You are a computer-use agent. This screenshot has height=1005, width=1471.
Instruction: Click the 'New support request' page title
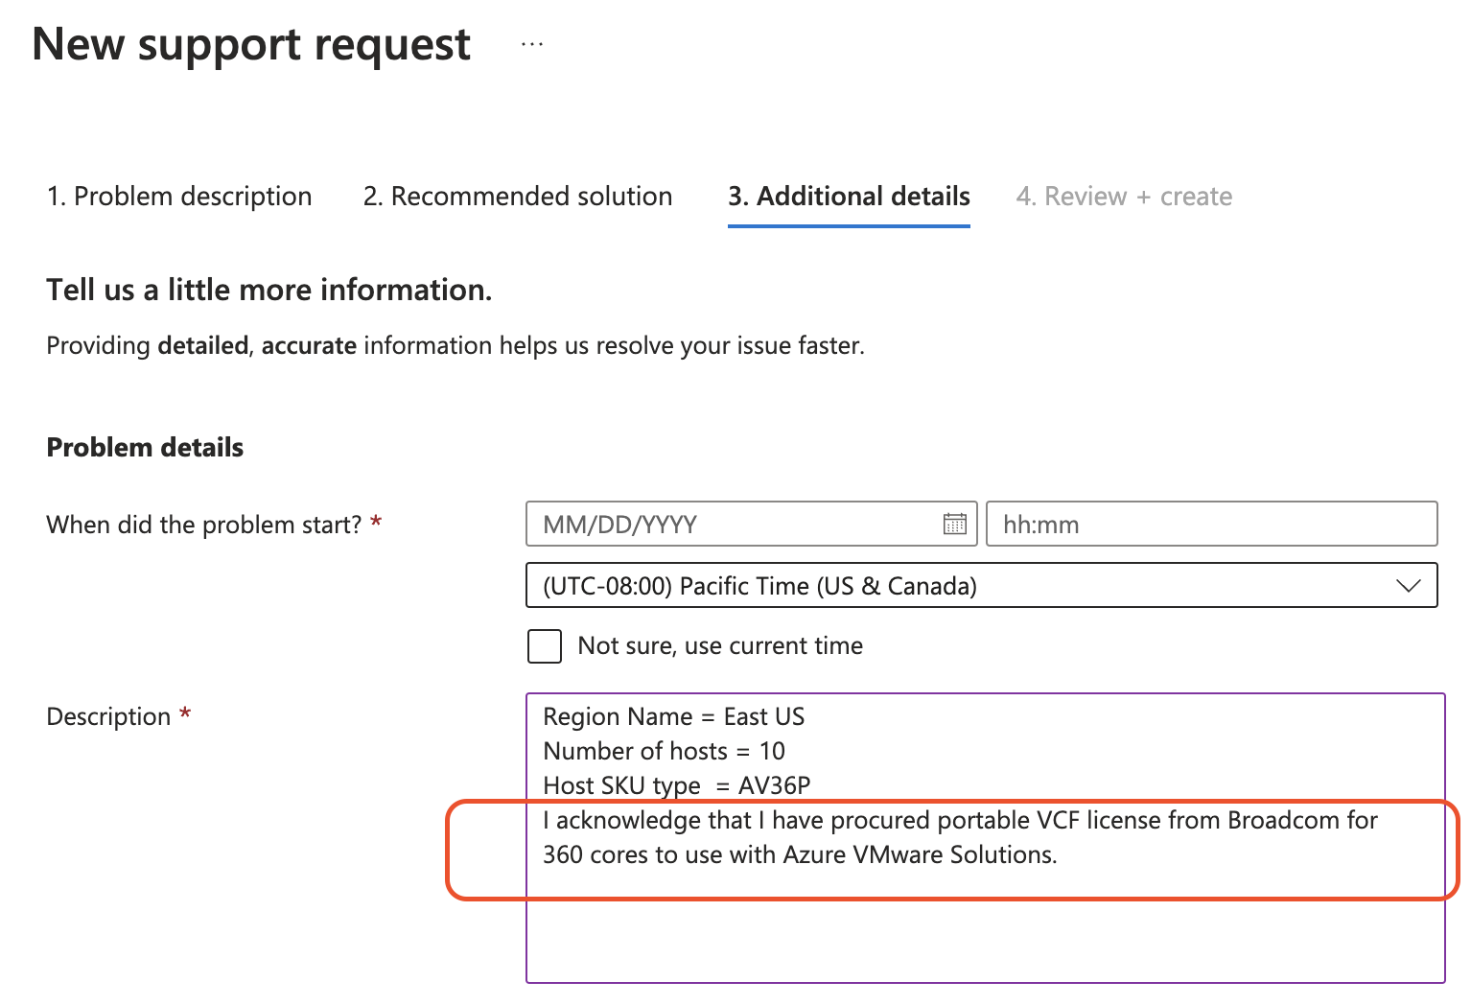pos(251,44)
